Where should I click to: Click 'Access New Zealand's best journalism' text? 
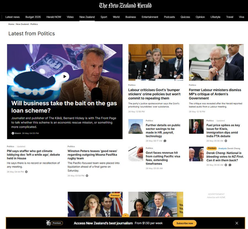coord(103,223)
